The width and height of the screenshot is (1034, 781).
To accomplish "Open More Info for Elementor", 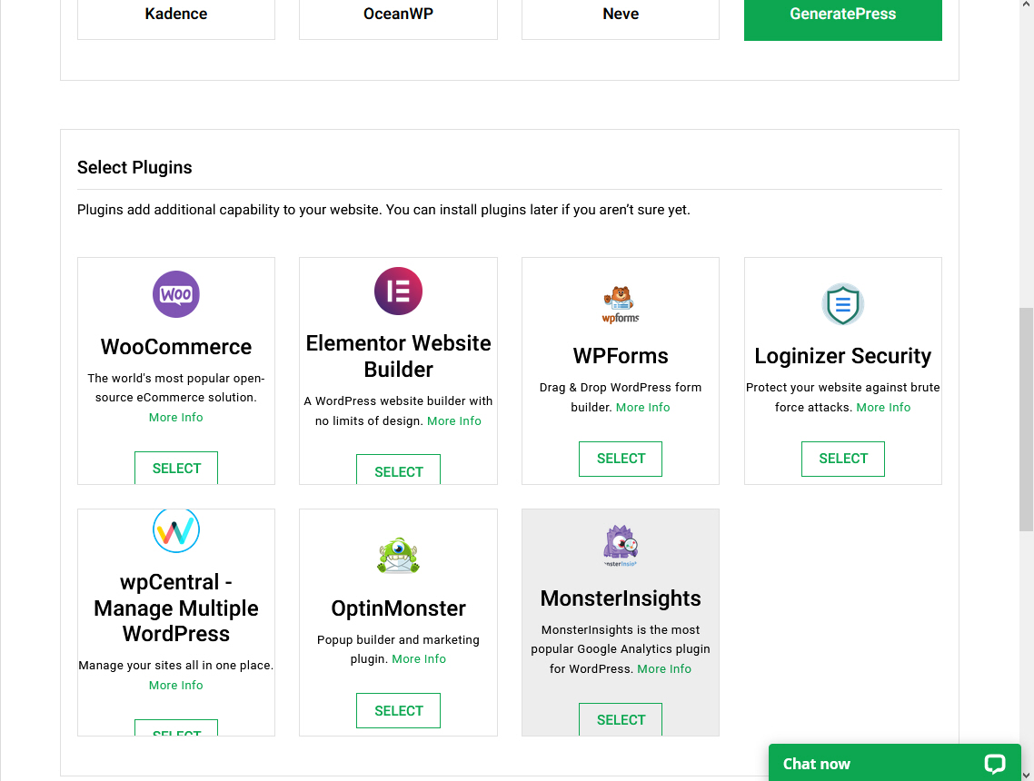I will point(453,420).
